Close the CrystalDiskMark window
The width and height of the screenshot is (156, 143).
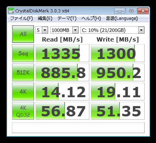coord(143,11)
